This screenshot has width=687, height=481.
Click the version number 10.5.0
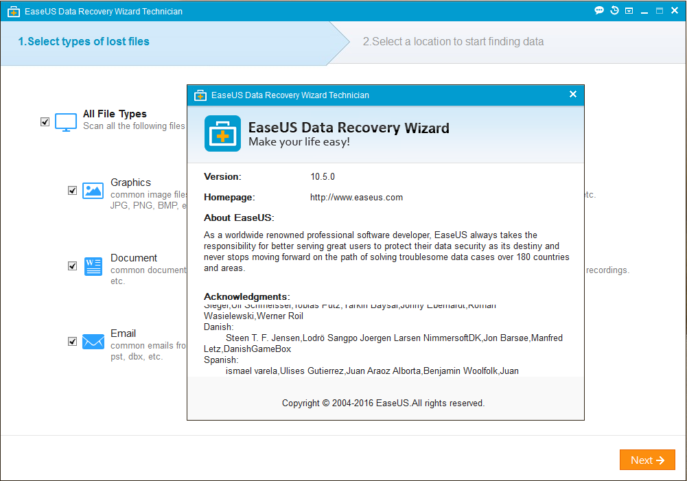pyautogui.click(x=323, y=176)
